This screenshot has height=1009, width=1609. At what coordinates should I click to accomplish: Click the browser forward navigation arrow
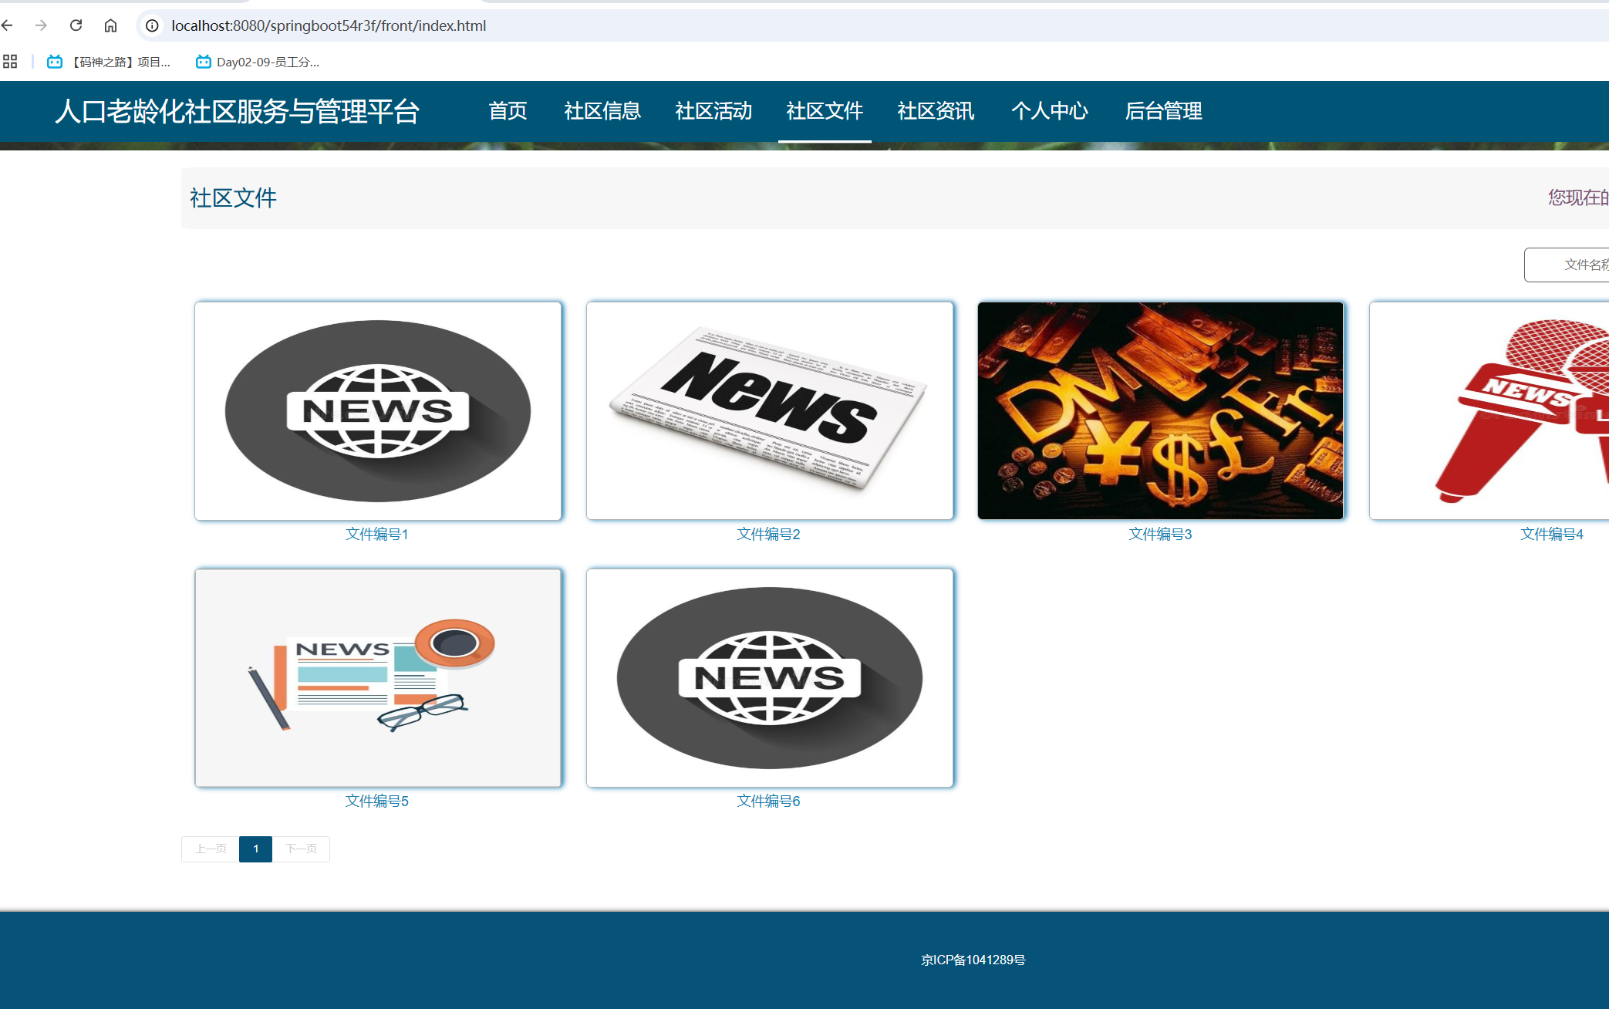coord(42,25)
